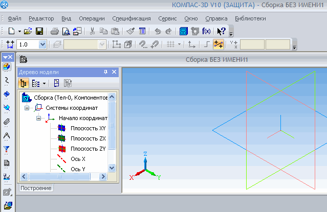327x212 pixels.
Task: Click the filter funnel sidebar icon
Action: click(x=7, y=149)
